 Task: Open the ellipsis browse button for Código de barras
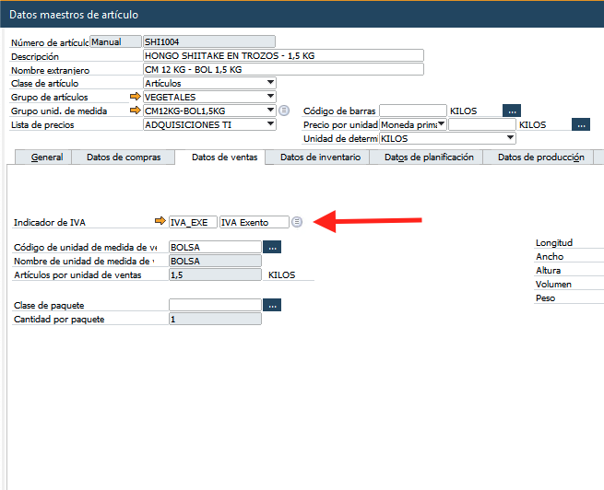point(511,111)
